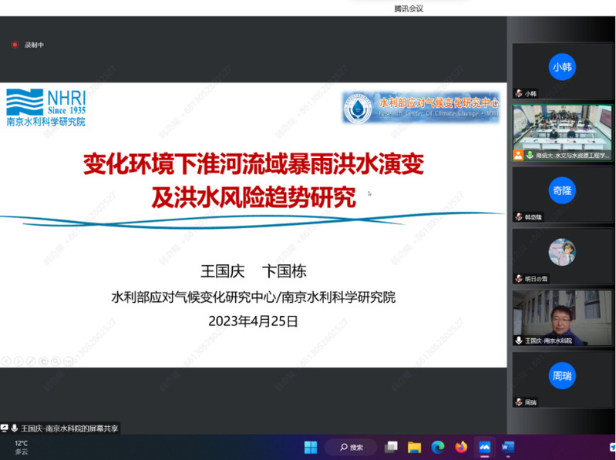Open Word from the taskbar
The width and height of the screenshot is (616, 460).
[508, 447]
